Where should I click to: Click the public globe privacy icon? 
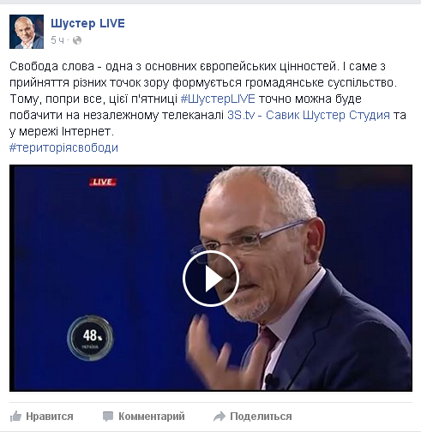(77, 40)
